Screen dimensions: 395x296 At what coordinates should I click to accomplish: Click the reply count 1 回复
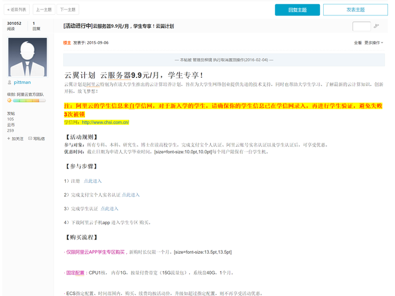[36, 26]
